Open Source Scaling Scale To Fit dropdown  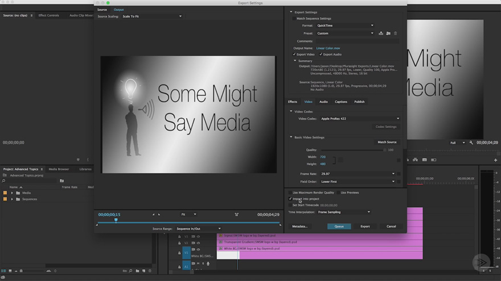point(152,16)
